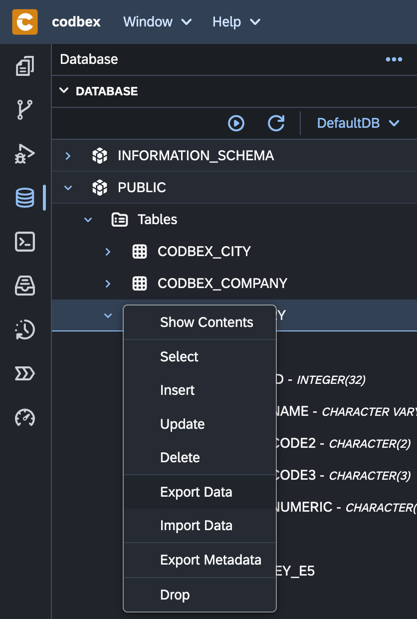
Task: Choose Drop from the context menu
Action: (200, 595)
